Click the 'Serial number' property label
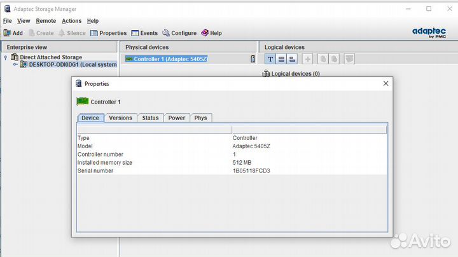This screenshot has height=257, width=458. click(x=95, y=170)
